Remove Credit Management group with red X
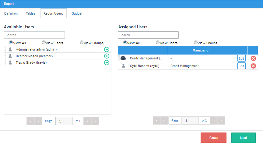This screenshot has width=263, height=145. pyautogui.click(x=253, y=58)
